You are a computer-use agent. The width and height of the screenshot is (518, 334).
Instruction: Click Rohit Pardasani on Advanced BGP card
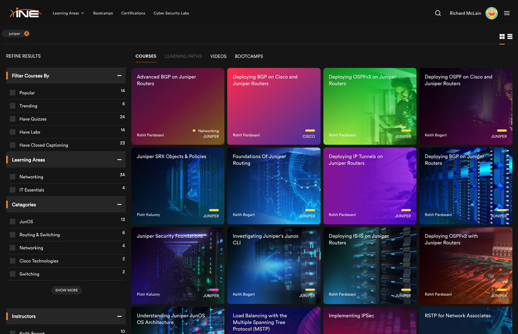click(x=150, y=135)
